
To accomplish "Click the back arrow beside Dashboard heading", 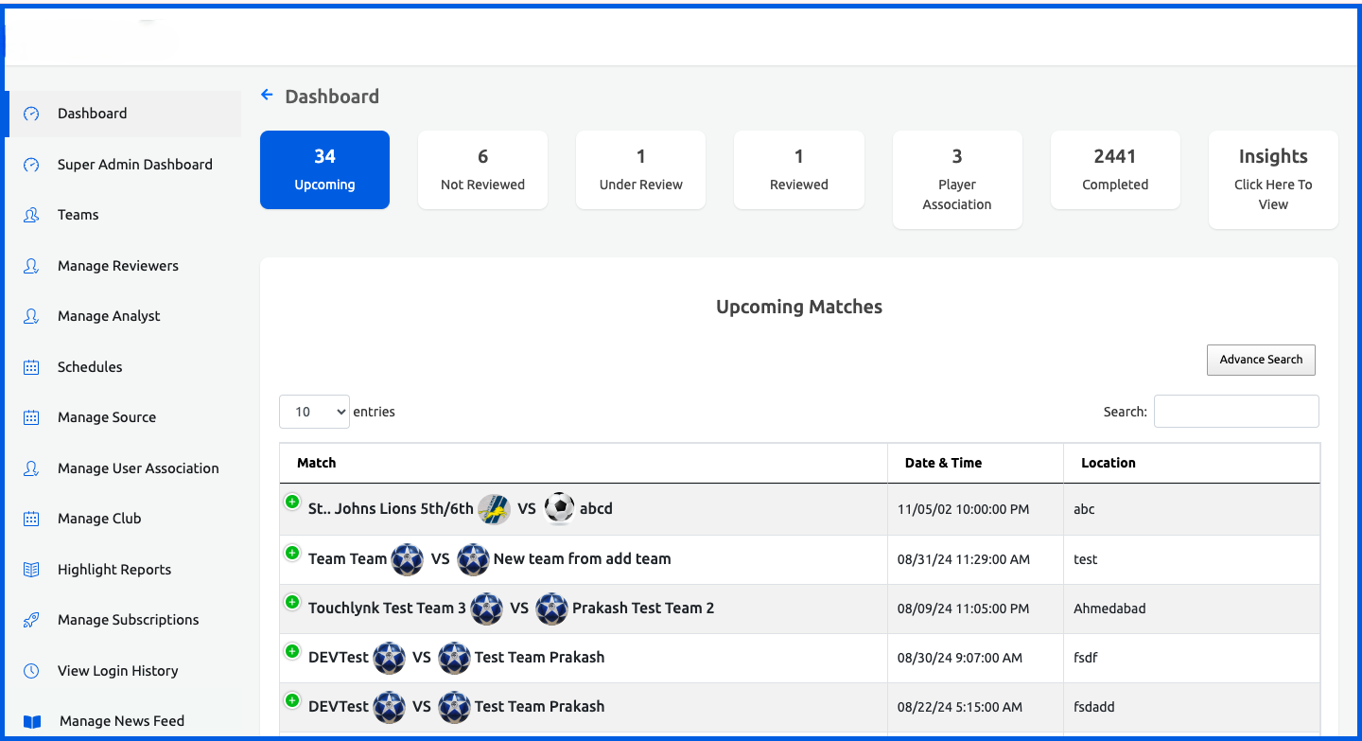I will (x=267, y=95).
